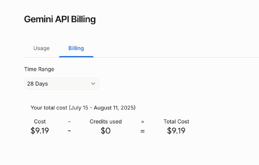Click the Time Range label
Image resolution: width=259 pixels, height=165 pixels.
pos(39,69)
